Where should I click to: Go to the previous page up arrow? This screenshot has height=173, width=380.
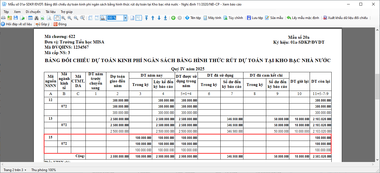pos(153,18)
